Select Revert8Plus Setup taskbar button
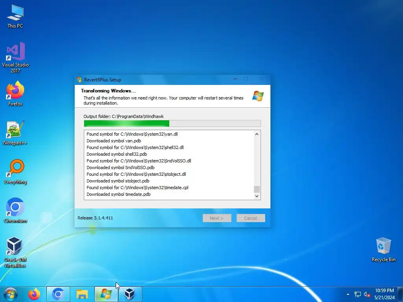403x302 pixels. (x=106, y=294)
